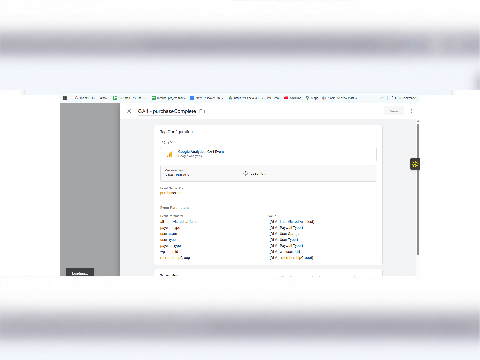The height and width of the screenshot is (360, 480).
Task: Click the Event Parameters heading
Action: pyautogui.click(x=174, y=208)
